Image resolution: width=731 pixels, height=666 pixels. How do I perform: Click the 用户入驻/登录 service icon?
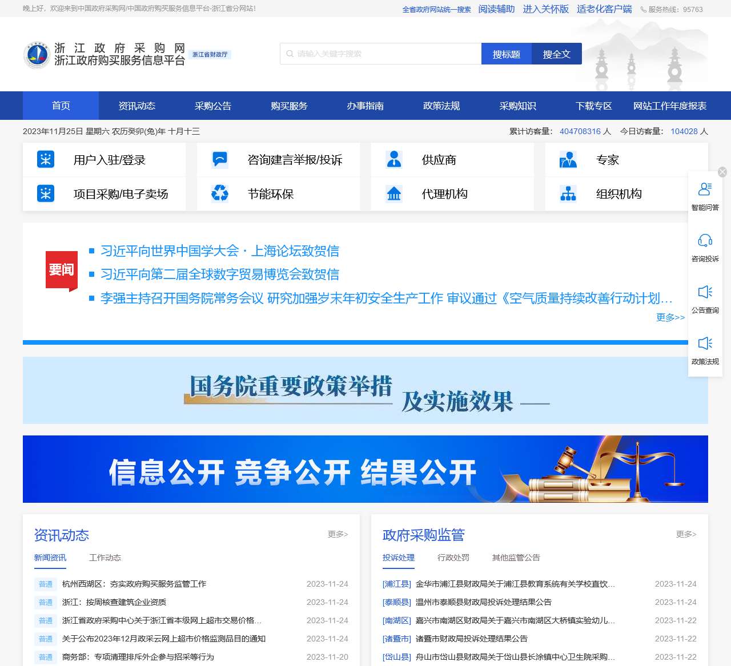pyautogui.click(x=46, y=160)
